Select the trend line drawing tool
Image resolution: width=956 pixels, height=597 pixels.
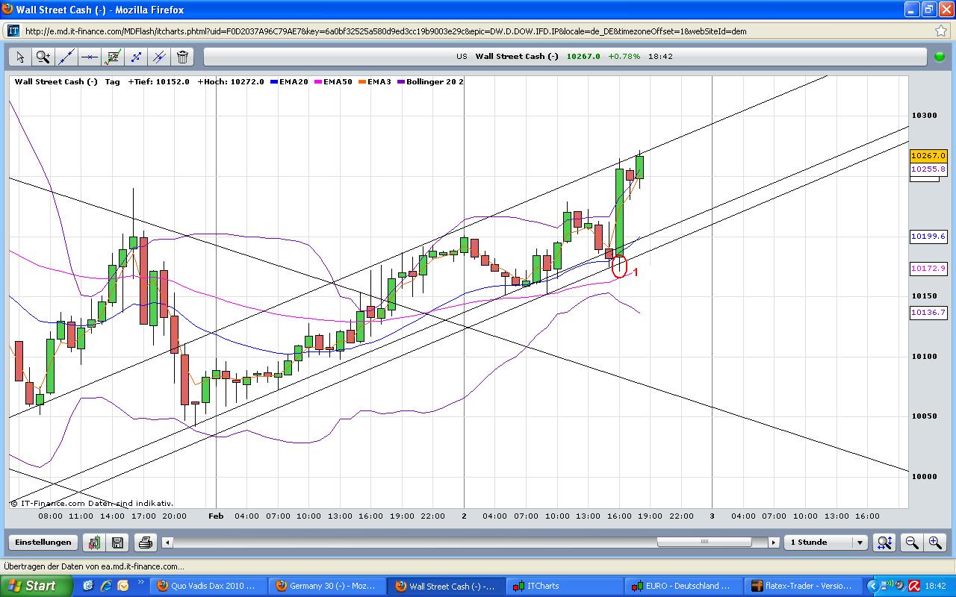click(x=66, y=57)
